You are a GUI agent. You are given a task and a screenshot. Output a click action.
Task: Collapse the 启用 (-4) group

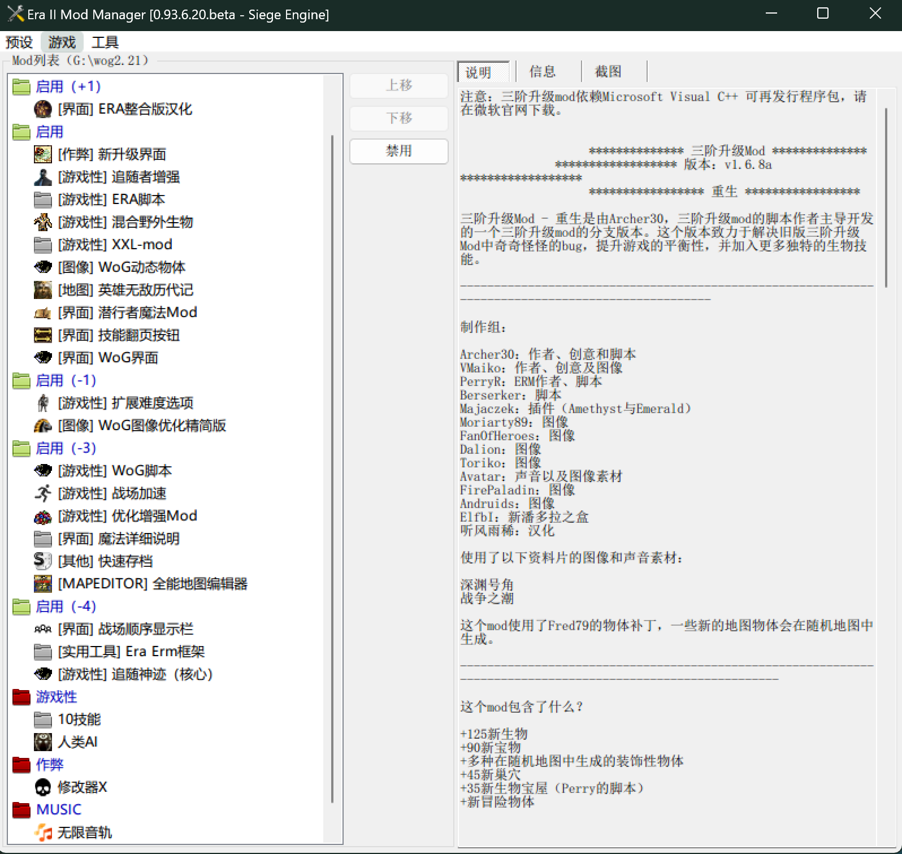pos(21,606)
